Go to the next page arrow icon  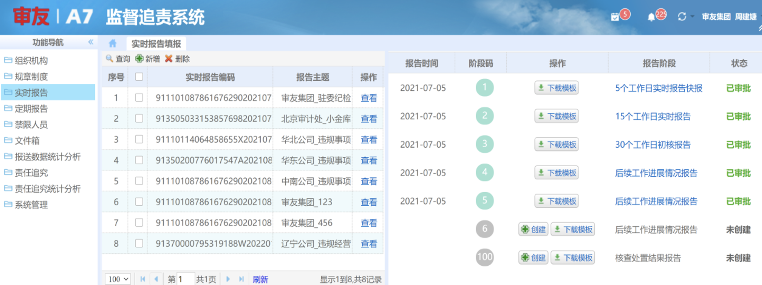click(228, 279)
